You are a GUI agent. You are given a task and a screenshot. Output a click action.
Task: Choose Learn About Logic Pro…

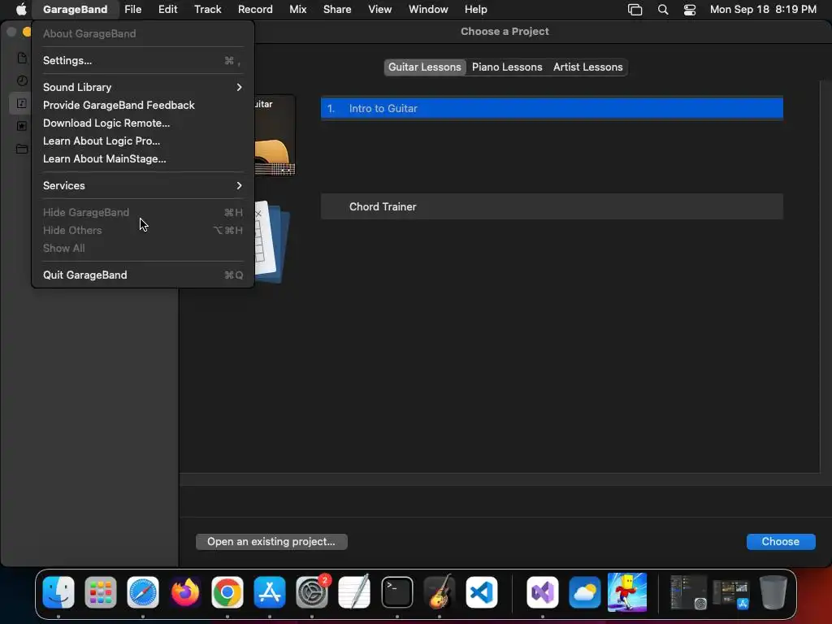pos(142,141)
